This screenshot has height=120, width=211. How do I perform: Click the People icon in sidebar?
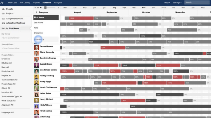coord(3,9)
